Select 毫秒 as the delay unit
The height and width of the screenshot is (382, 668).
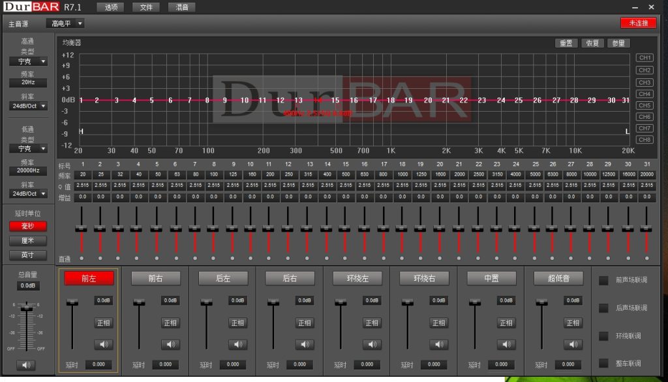[28, 226]
